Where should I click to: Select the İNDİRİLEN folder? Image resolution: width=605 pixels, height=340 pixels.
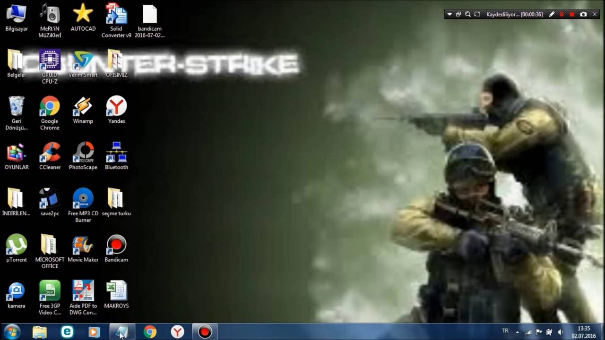coord(17,202)
